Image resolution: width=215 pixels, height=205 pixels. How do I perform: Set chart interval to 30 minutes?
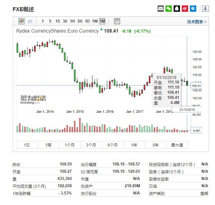(65, 21)
